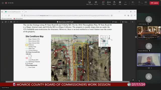
Task: Toggle the microphone button
Action: [x=139, y=3]
